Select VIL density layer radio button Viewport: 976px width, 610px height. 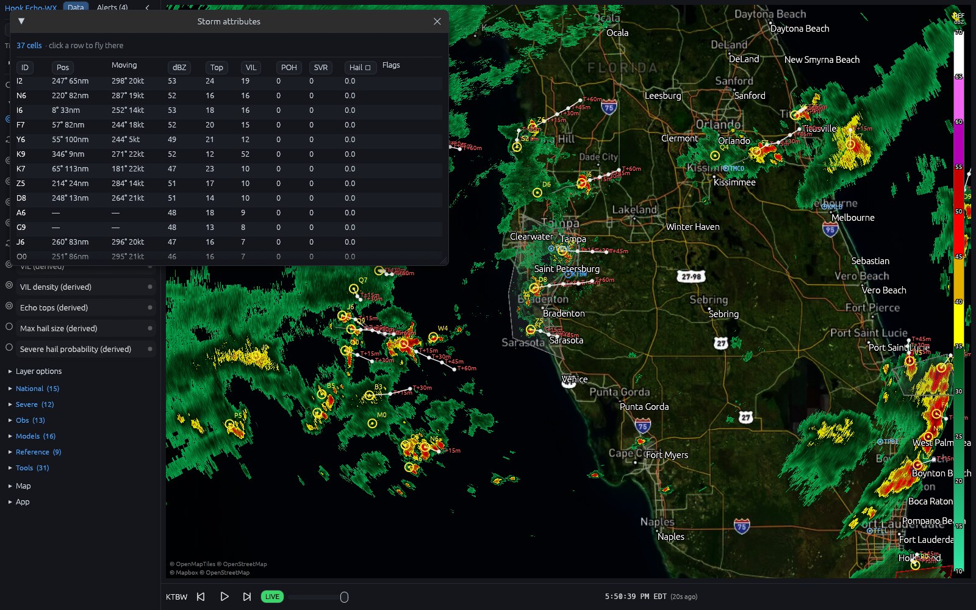point(9,285)
